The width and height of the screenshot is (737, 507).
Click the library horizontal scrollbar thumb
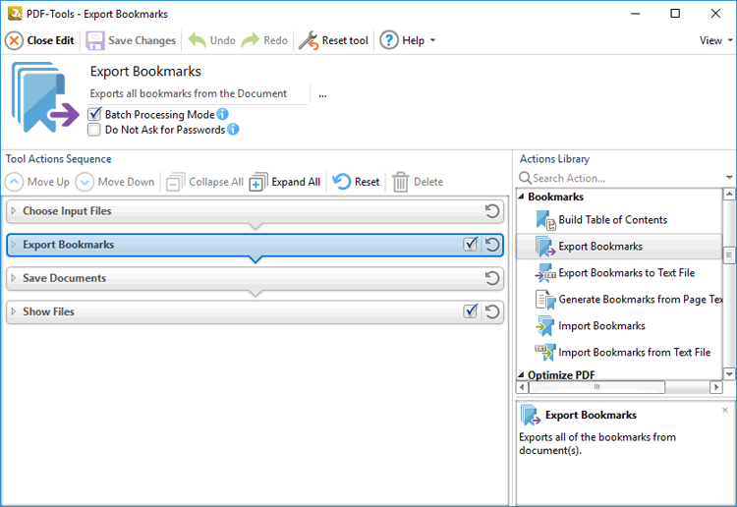click(596, 387)
